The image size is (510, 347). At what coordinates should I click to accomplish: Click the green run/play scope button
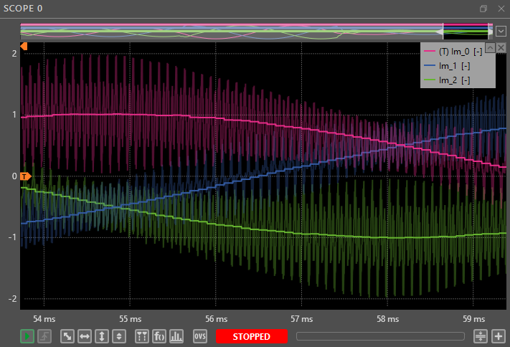(x=27, y=336)
